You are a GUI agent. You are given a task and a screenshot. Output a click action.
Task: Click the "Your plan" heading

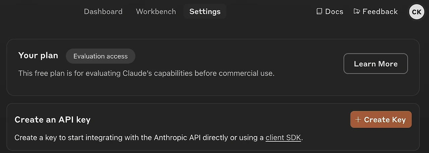point(38,56)
